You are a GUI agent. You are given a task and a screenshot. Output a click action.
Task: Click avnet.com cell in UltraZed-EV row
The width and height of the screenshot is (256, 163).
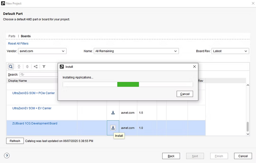click(128, 113)
